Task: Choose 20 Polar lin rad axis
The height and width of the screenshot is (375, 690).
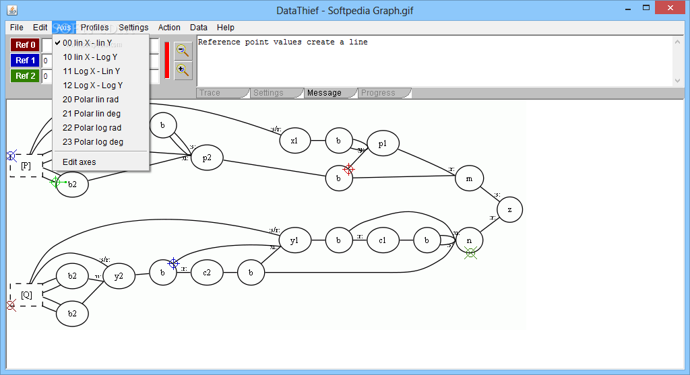Action: tap(101, 100)
